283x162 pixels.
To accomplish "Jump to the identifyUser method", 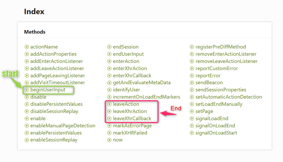I will pyautogui.click(x=126, y=90).
